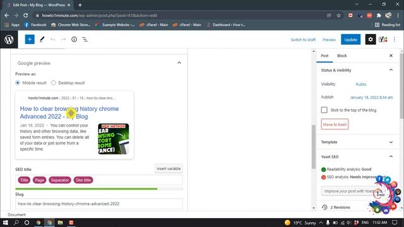Open the Apps bookmark shortcut
This screenshot has width=404, height=227.
(x=12, y=25)
